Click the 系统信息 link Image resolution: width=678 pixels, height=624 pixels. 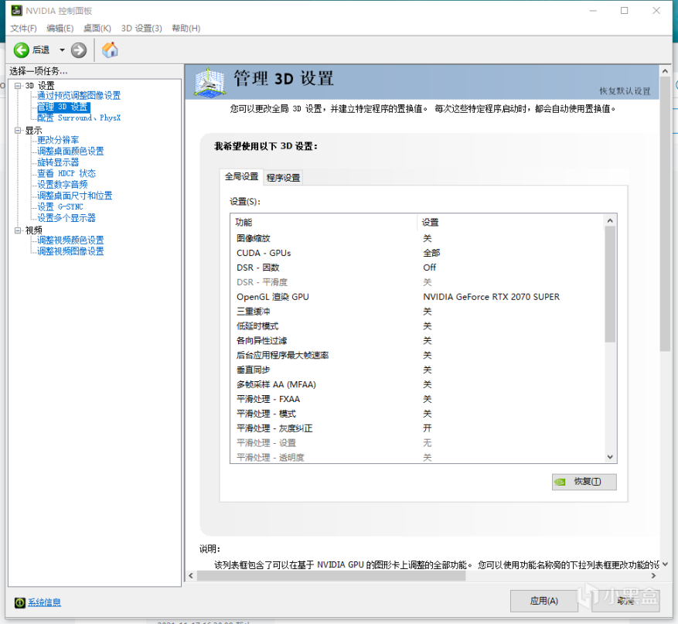(45, 602)
